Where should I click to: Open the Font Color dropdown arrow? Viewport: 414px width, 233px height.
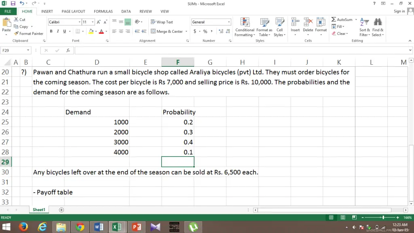(106, 32)
